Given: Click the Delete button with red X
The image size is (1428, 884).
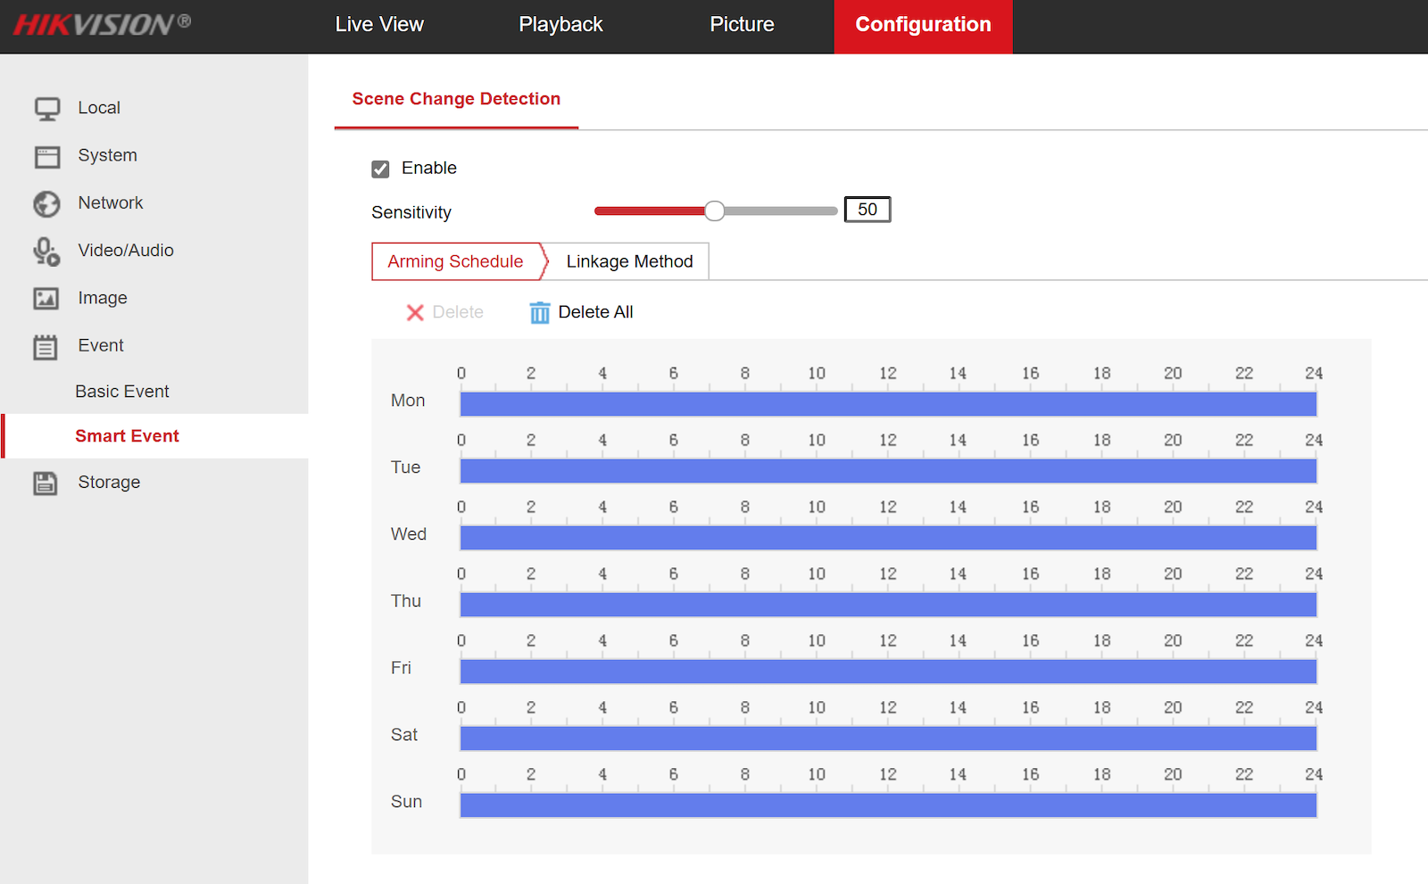Looking at the screenshot, I should [445, 312].
